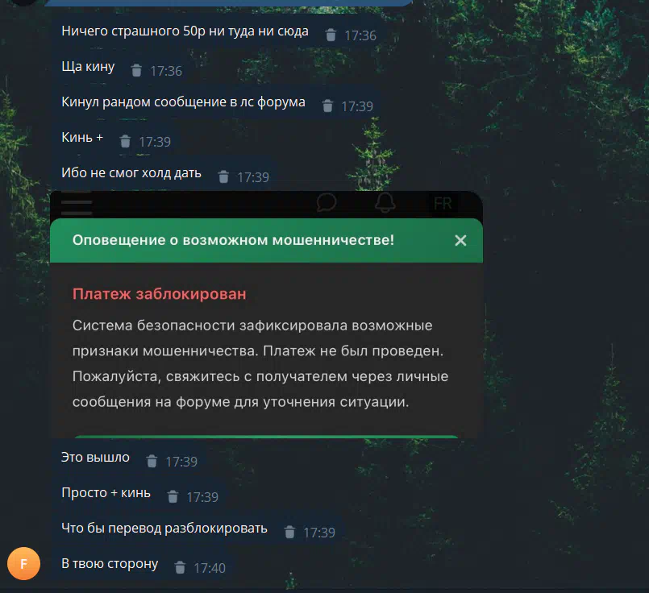
Task: Click the FR label in image header
Action: (443, 204)
